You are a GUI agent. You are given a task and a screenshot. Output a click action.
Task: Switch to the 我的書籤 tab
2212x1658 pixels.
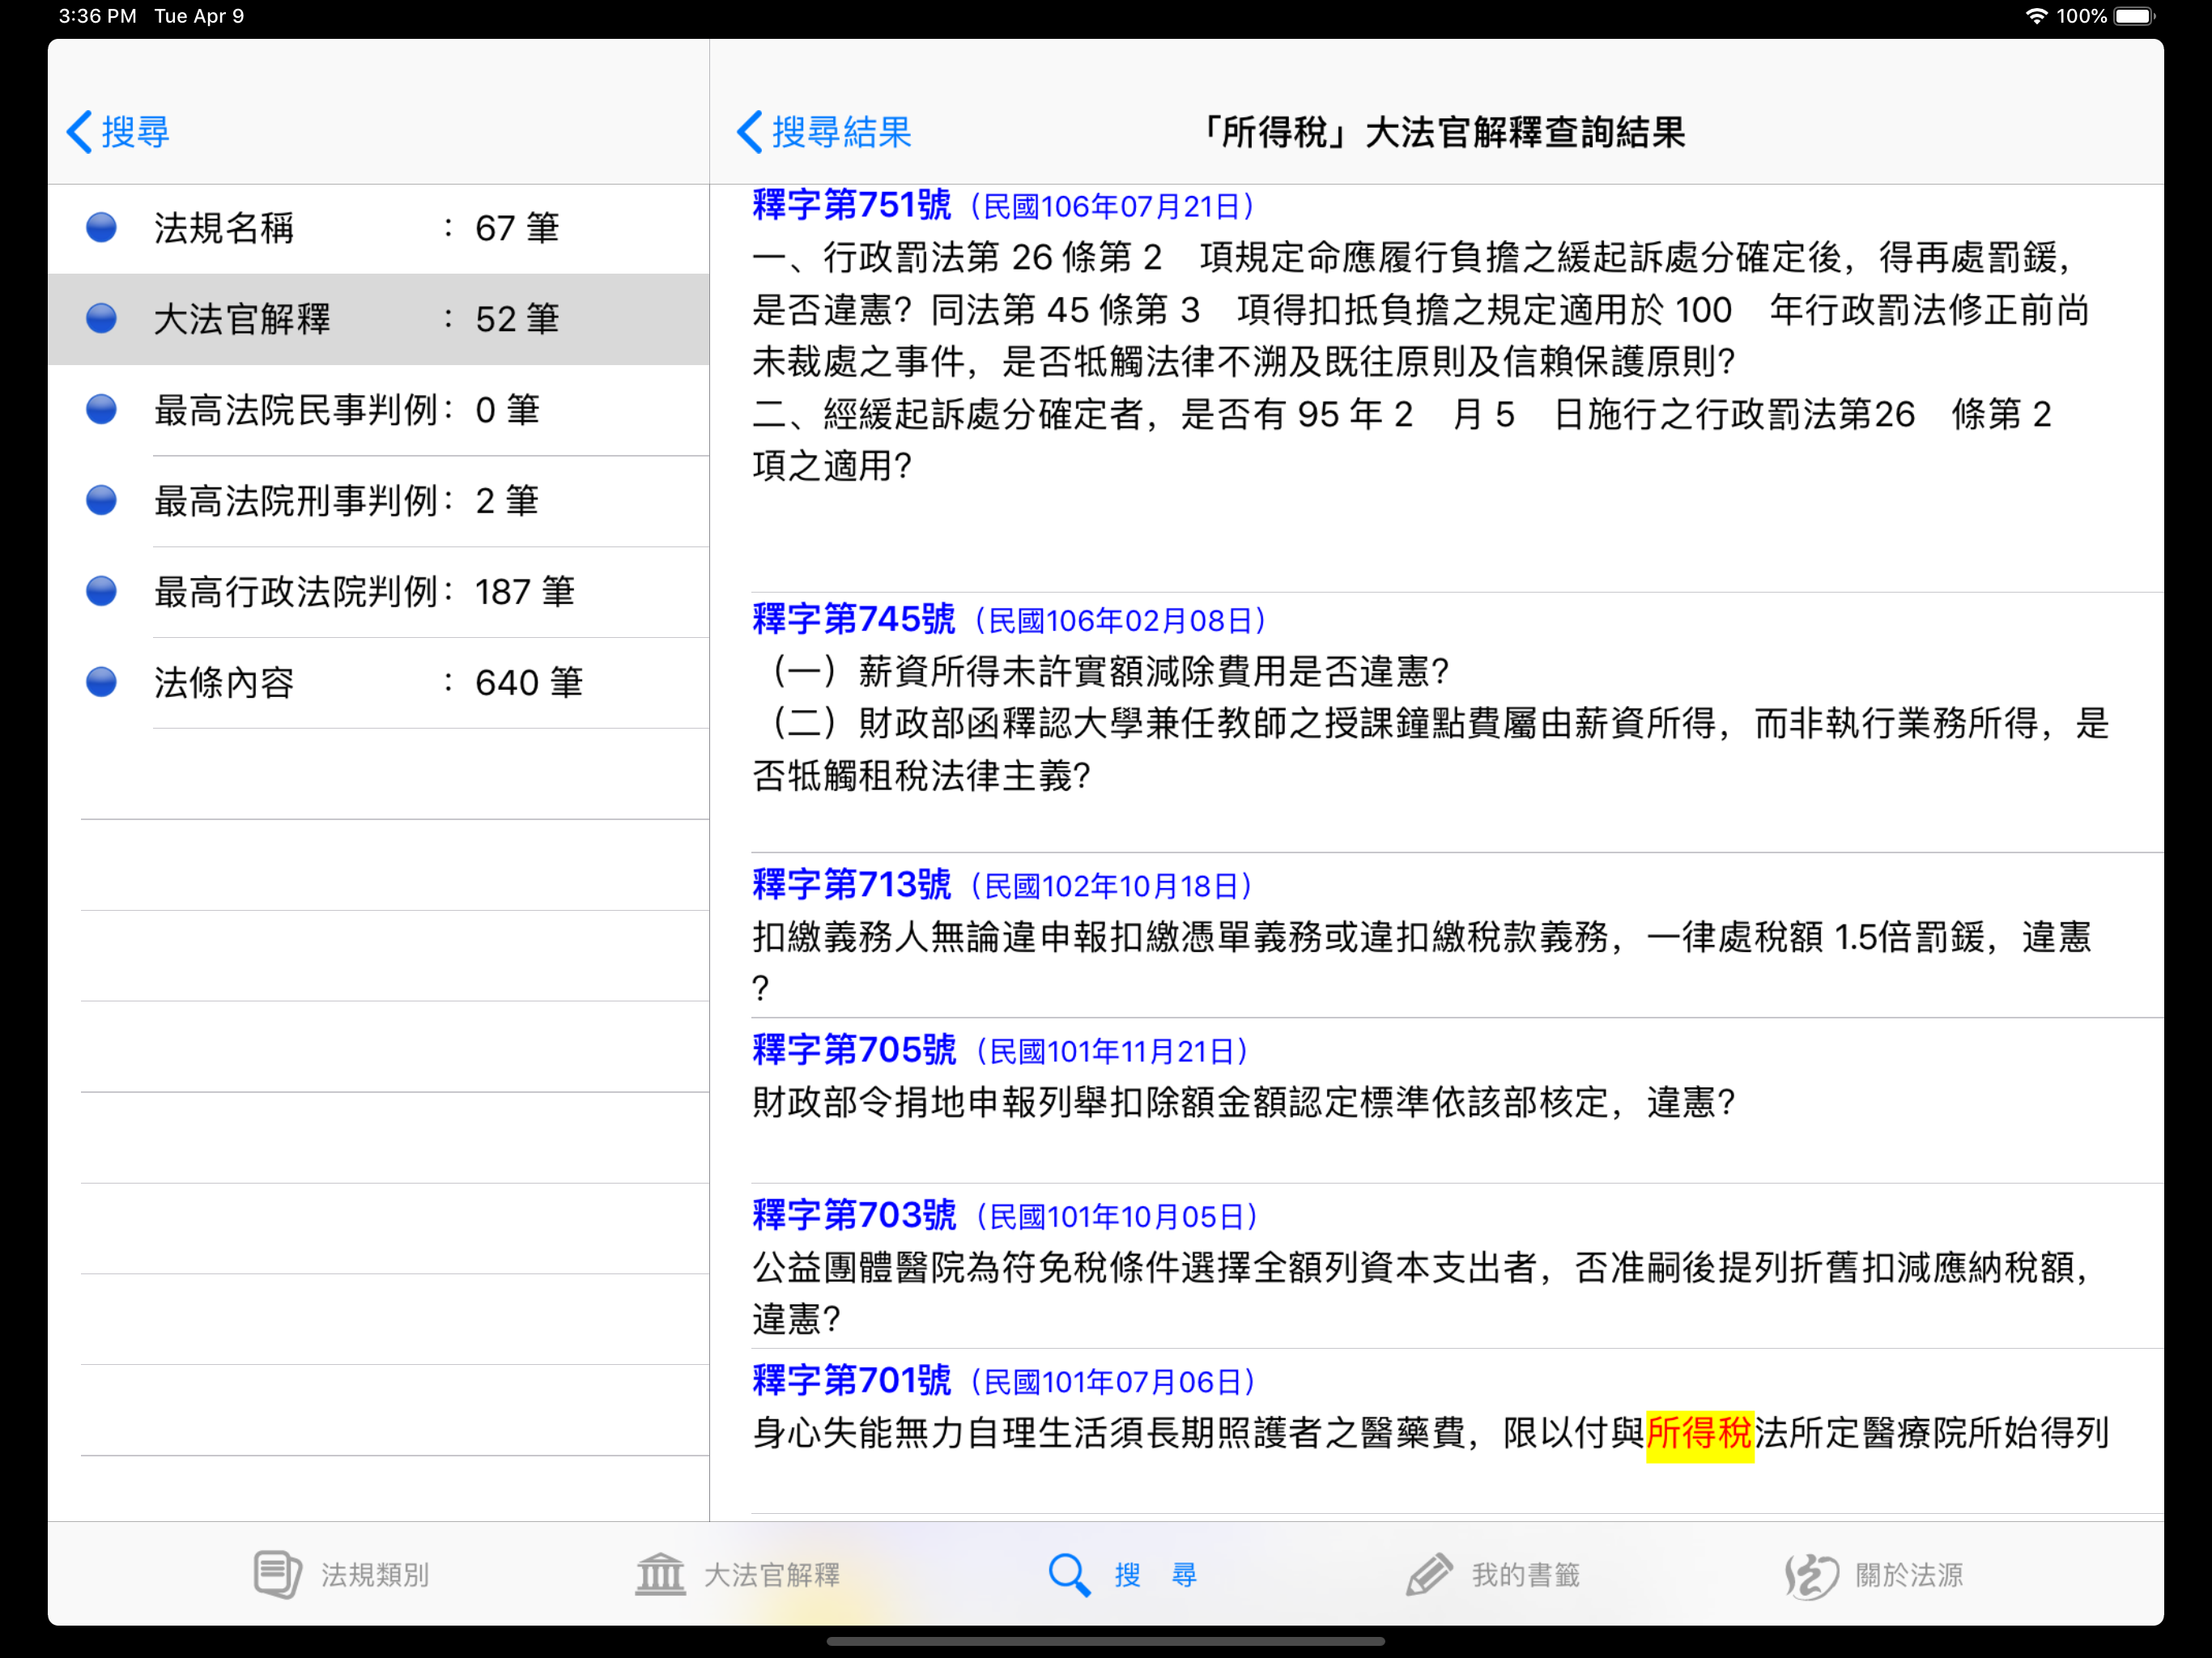coord(1493,1574)
